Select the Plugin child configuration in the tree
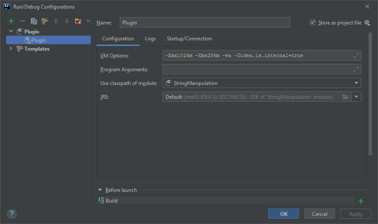This screenshot has width=378, height=224. 48,40
